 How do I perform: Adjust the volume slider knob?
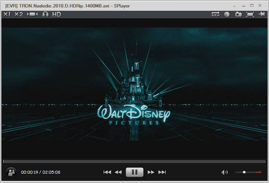click(244, 172)
